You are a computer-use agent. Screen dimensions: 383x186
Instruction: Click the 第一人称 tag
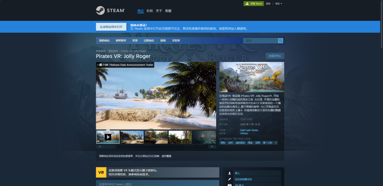[x=267, y=143]
